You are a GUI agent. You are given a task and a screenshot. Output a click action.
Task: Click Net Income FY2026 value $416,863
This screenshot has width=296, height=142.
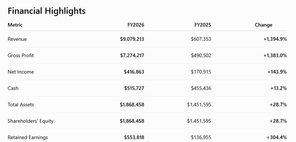coord(134,72)
